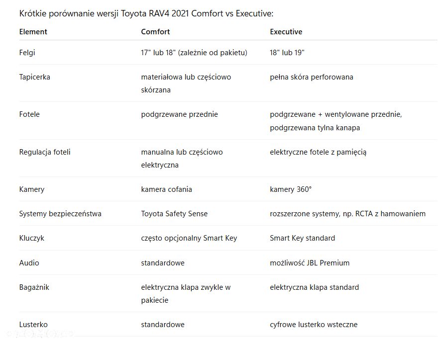Screen dimensions: 439x343
Task: Click the Systemy bezpieczeństwa row label
Action: click(x=60, y=214)
